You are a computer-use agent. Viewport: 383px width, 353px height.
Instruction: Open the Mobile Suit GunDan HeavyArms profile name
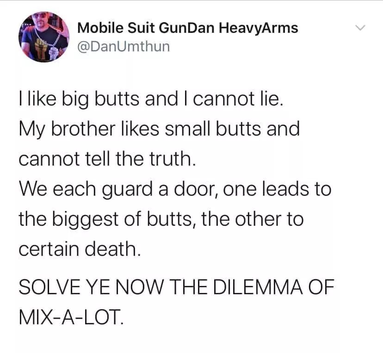tap(188, 28)
